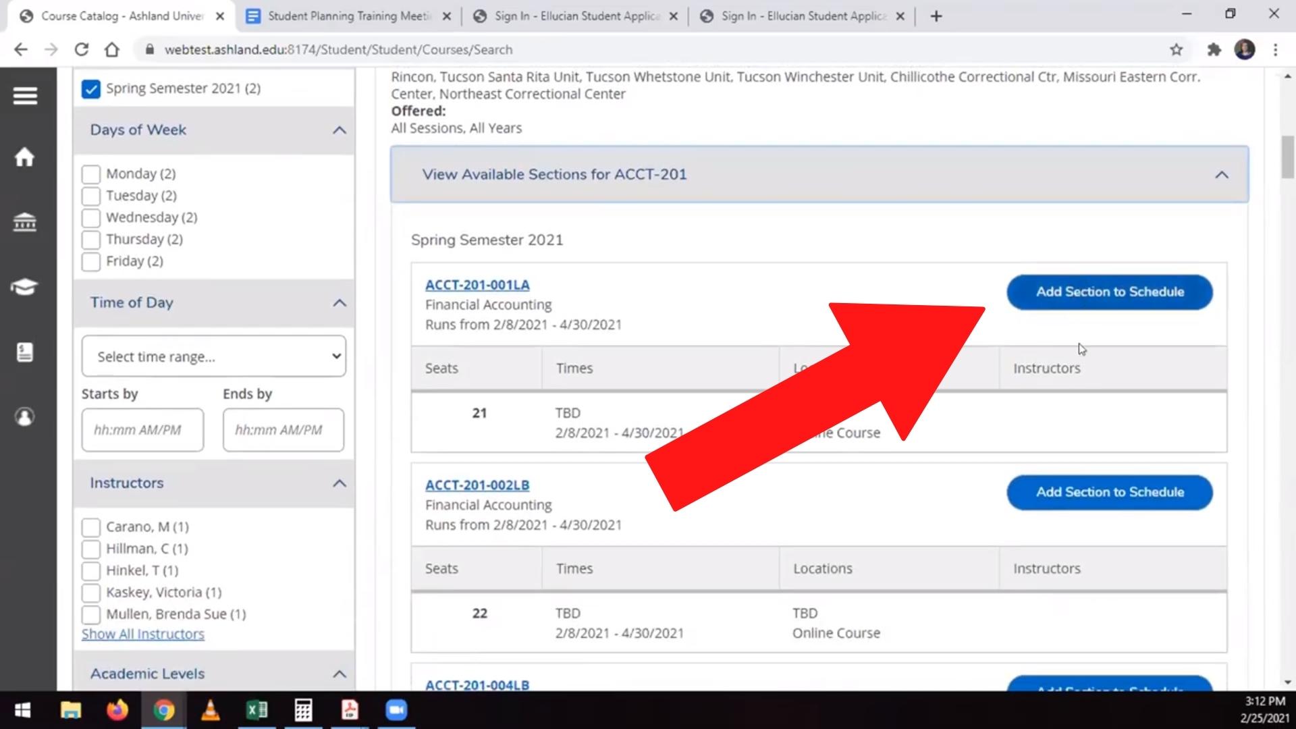Collapse the Days of Week filter section
The height and width of the screenshot is (729, 1296).
[x=339, y=130]
